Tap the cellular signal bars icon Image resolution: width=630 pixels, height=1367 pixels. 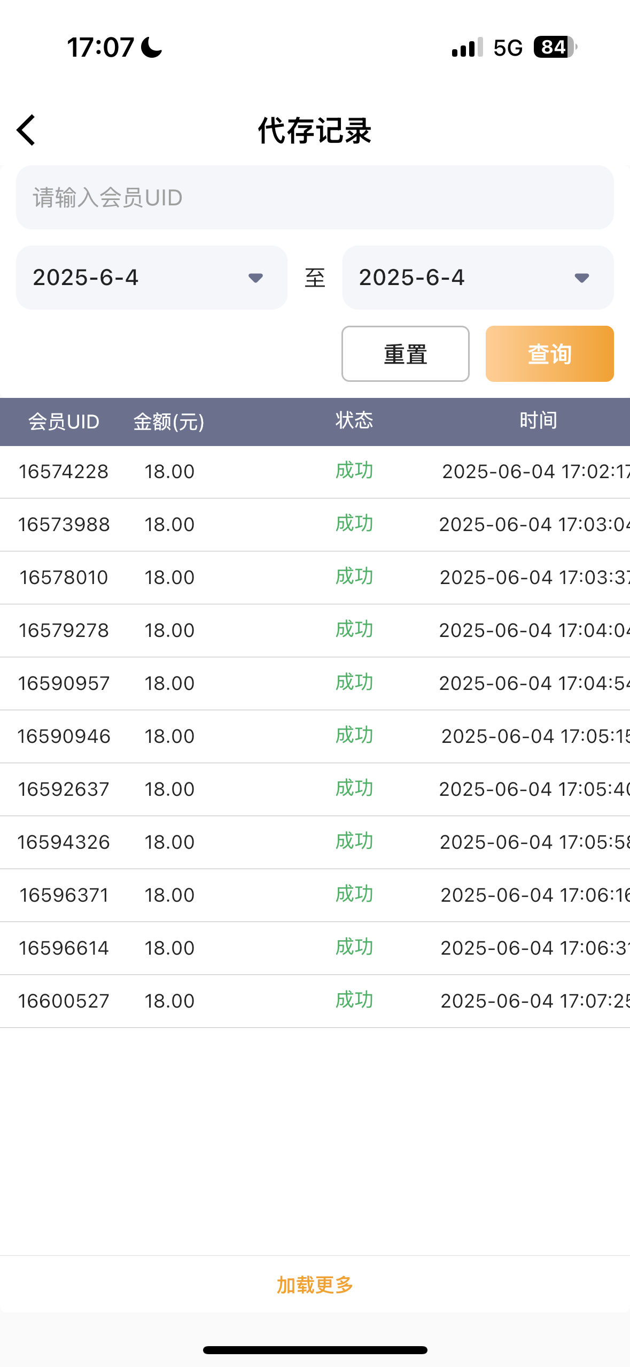pos(467,48)
